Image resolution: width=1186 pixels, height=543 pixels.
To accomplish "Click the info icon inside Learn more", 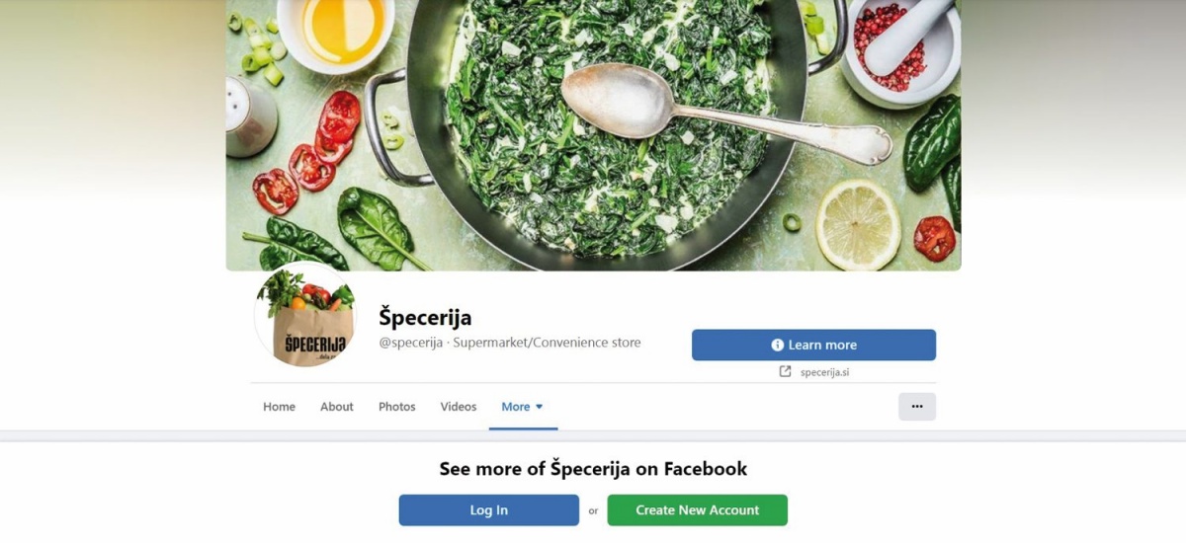I will tap(778, 345).
